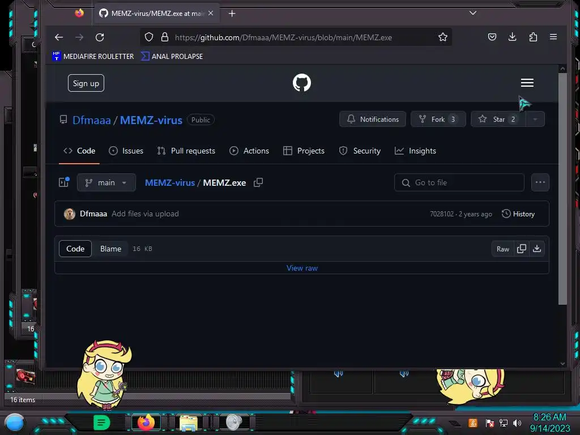
Task: Open the Pull requests tab
Action: click(x=186, y=151)
